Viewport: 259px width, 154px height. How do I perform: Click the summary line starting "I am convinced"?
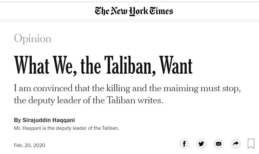(127, 88)
